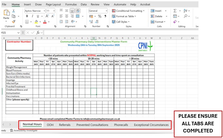The width and height of the screenshot is (223, 138).
Task: Click the Cut scissors icon
Action: point(14,11)
